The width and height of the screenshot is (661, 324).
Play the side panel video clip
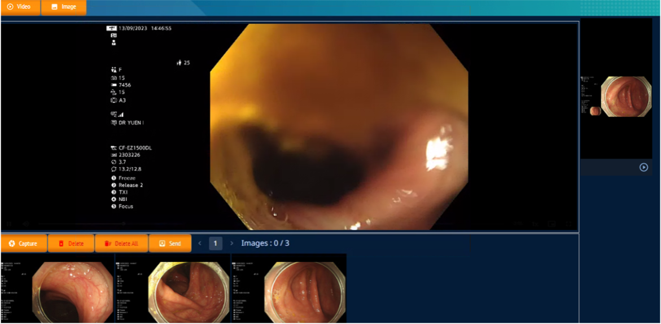[x=644, y=167]
